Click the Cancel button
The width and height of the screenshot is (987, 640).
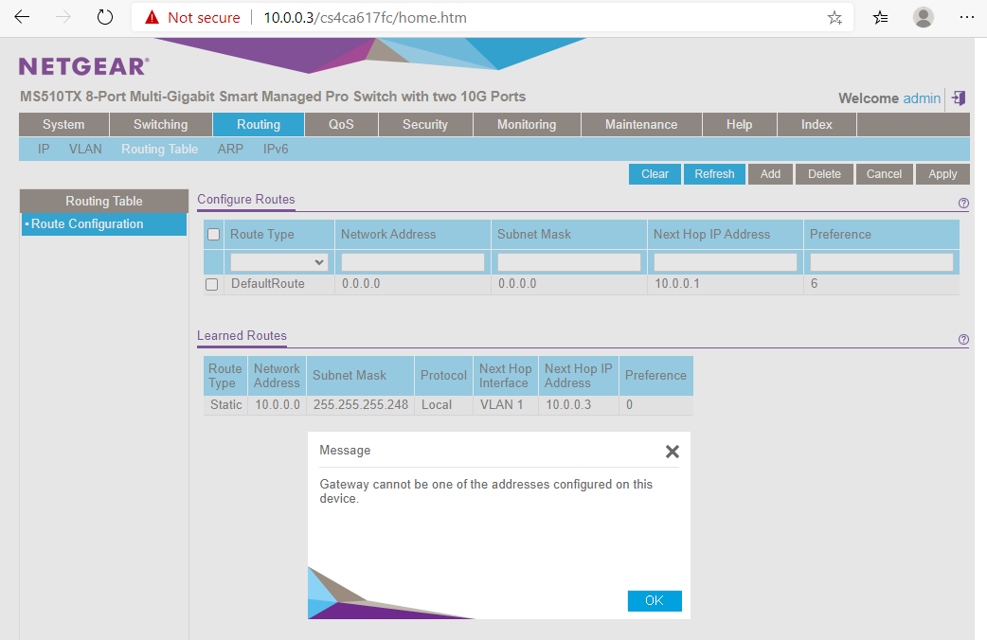pos(884,174)
